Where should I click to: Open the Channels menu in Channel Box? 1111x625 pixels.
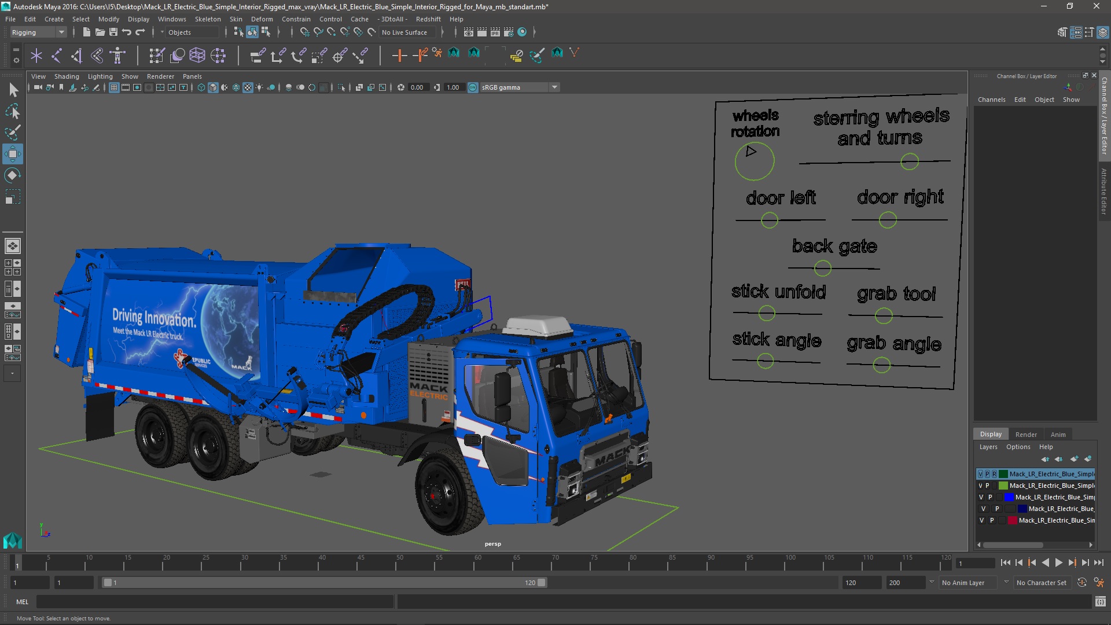pyautogui.click(x=991, y=100)
